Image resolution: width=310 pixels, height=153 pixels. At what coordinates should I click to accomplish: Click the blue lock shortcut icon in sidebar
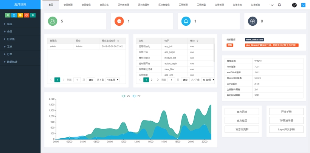pos(14,15)
